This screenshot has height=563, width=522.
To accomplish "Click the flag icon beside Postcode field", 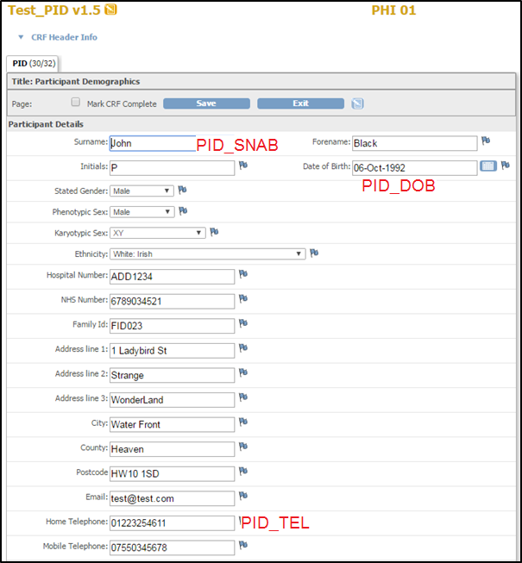I will 243,472.
